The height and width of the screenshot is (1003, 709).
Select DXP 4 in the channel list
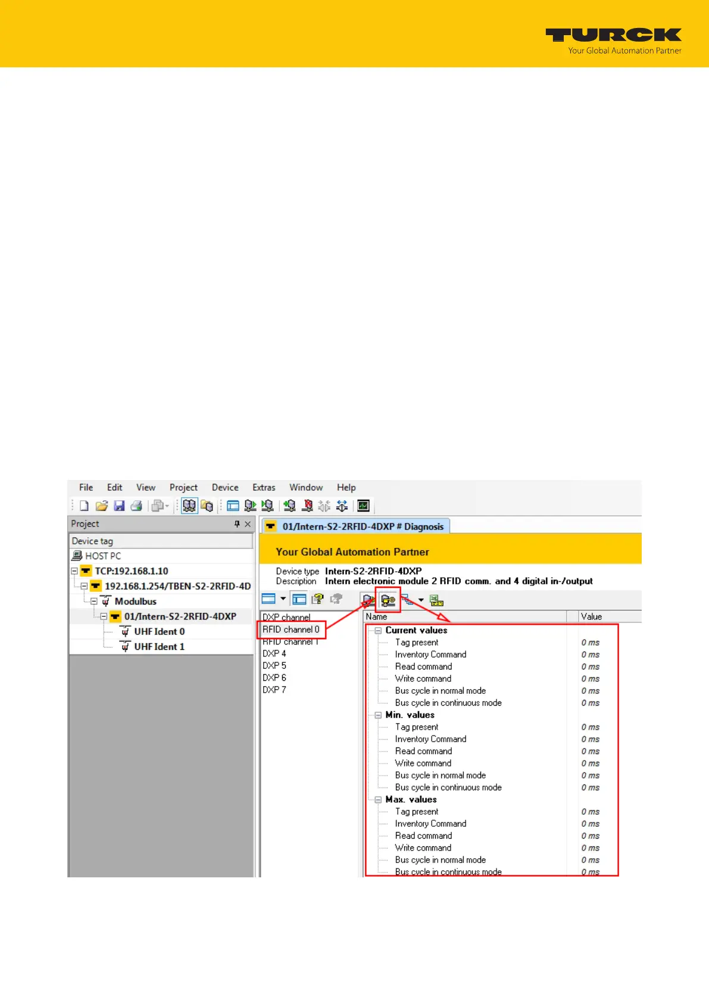pyautogui.click(x=274, y=653)
